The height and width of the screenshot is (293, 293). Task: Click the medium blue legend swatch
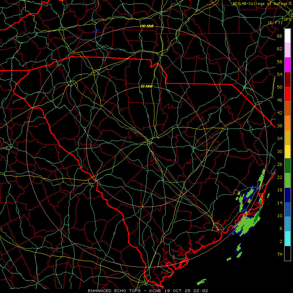click(287, 209)
